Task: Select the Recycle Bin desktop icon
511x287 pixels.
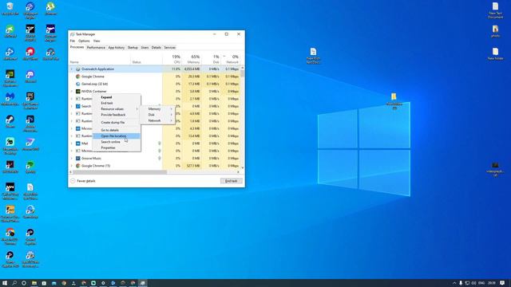Action: 10,9
